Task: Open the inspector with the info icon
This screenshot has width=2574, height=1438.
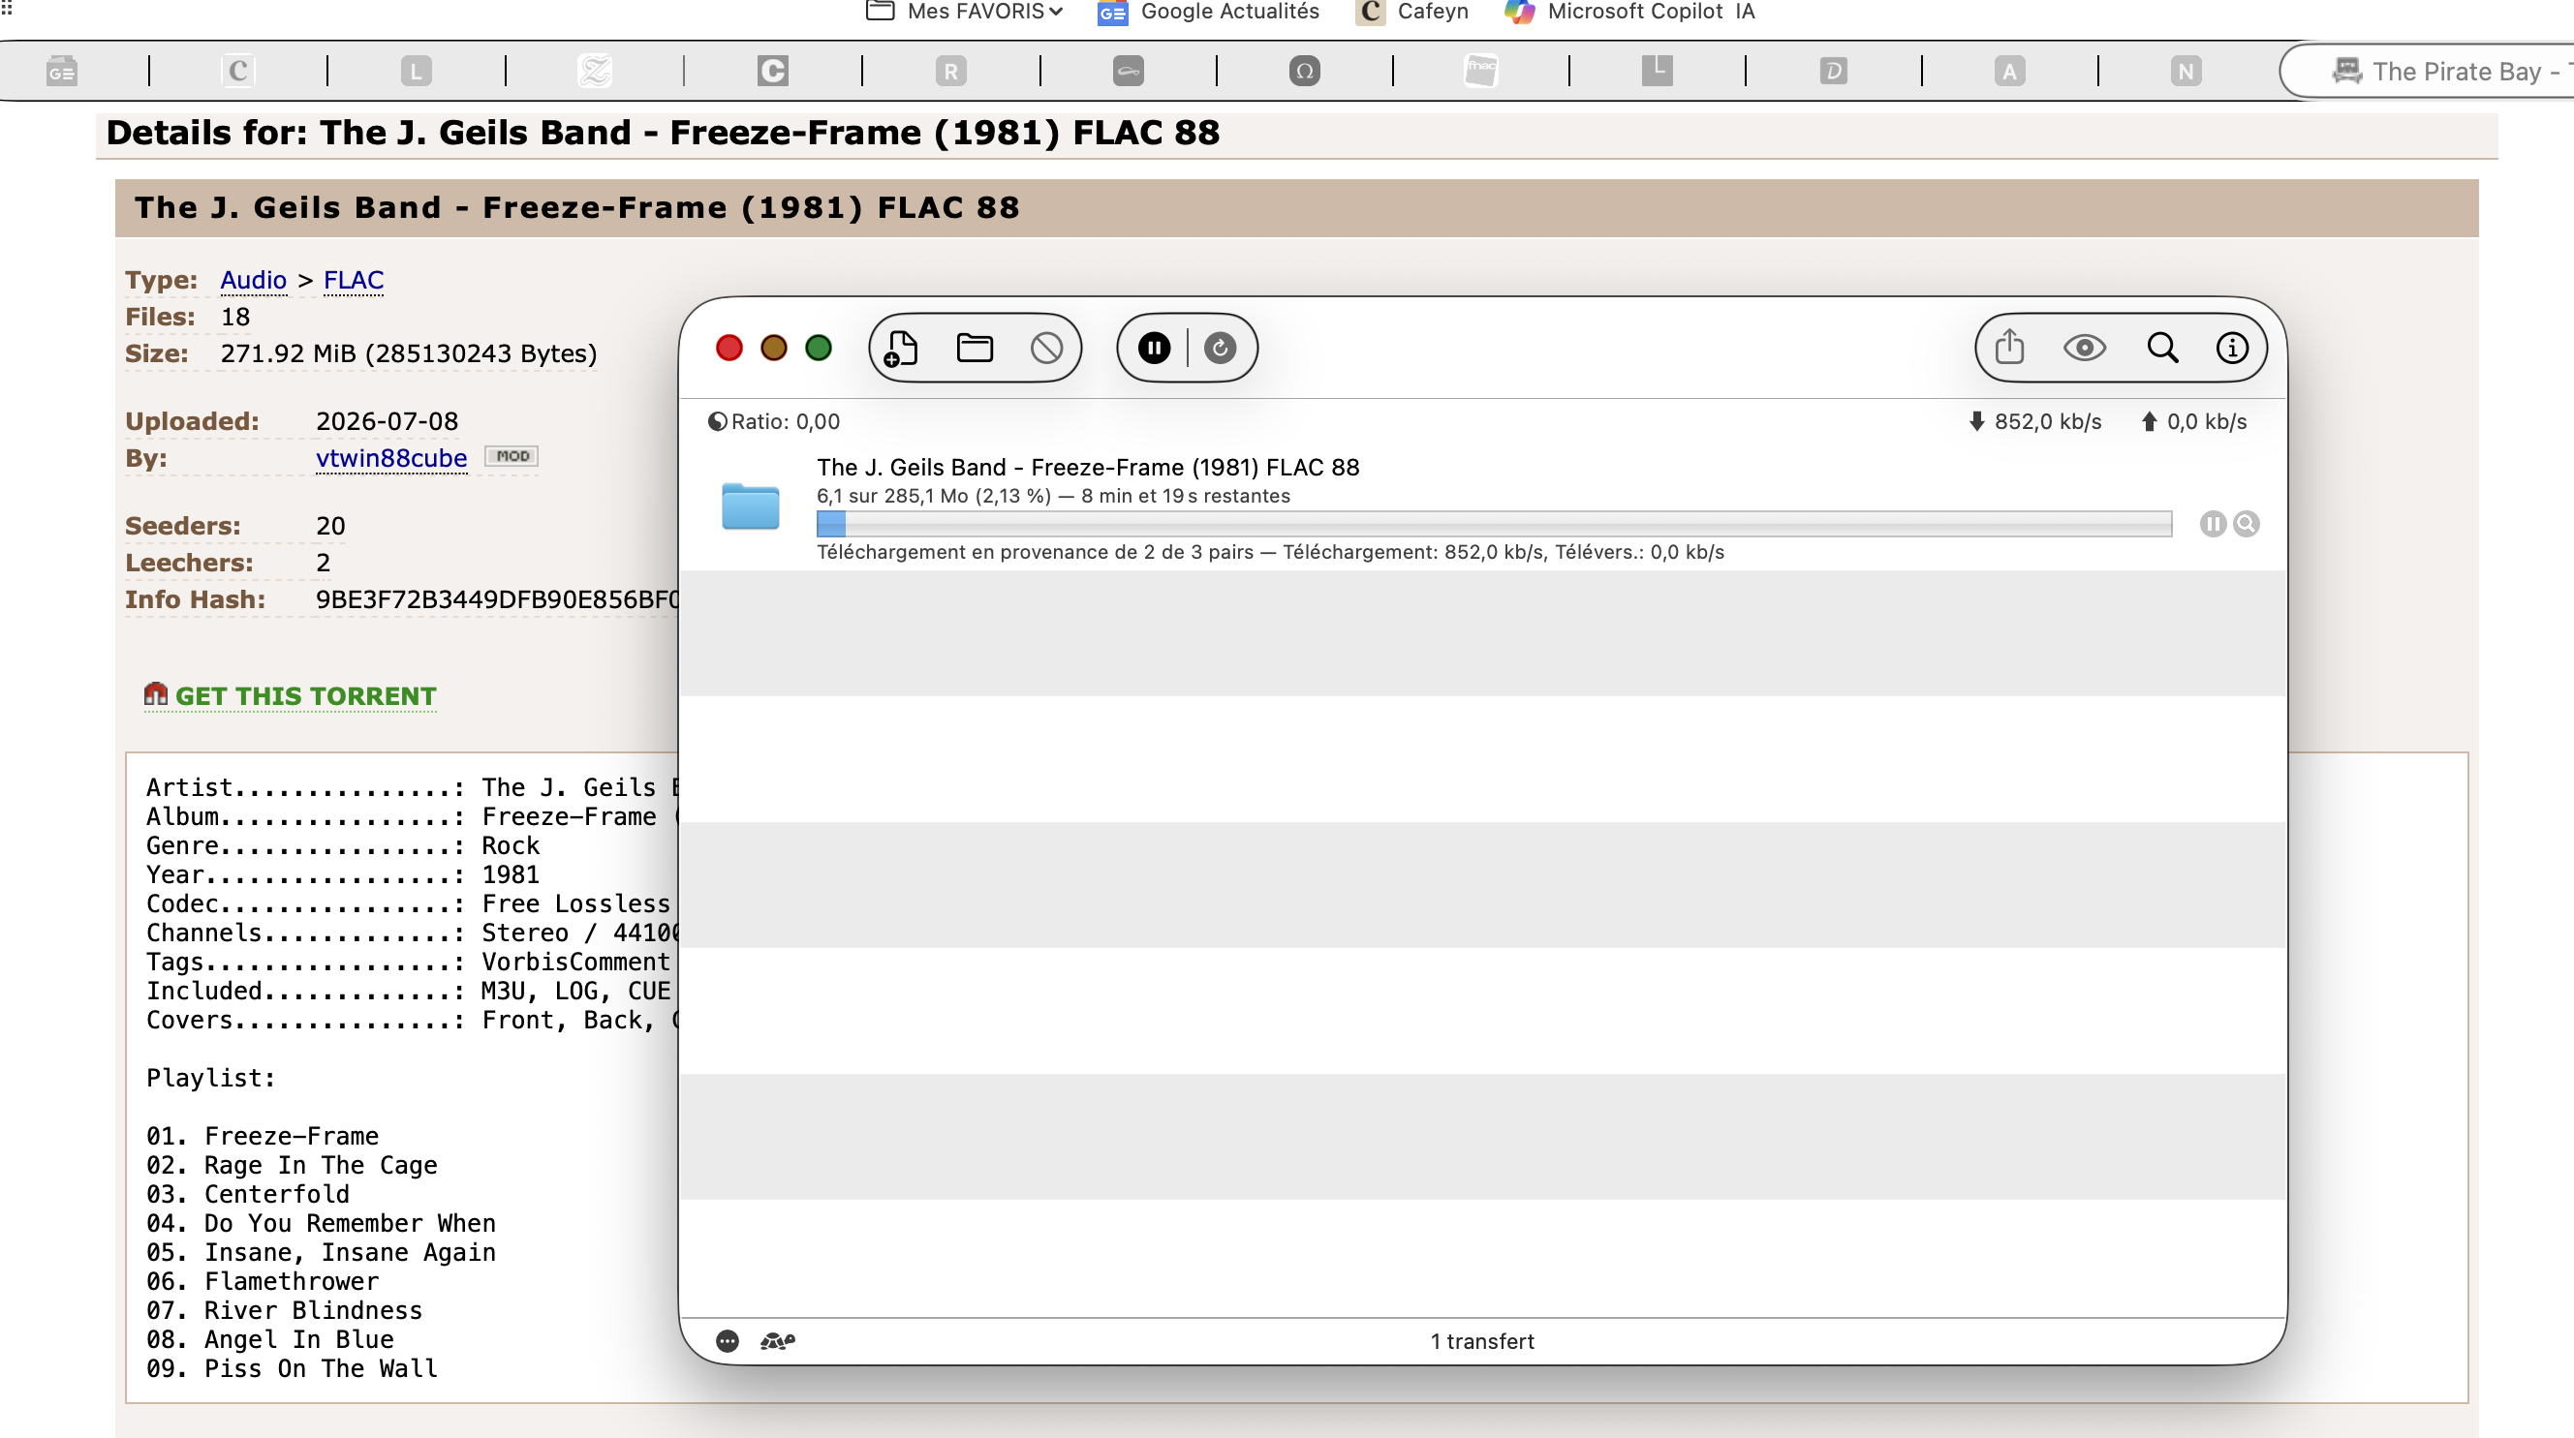Action: [x=2232, y=349]
